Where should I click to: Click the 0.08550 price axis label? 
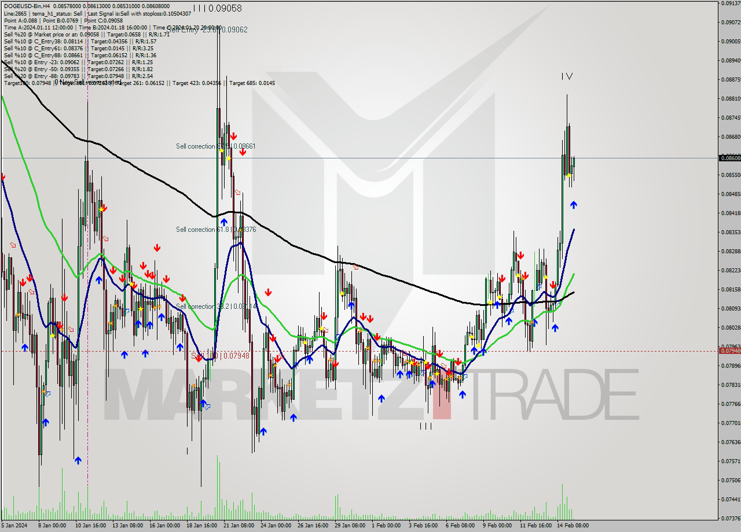731,175
